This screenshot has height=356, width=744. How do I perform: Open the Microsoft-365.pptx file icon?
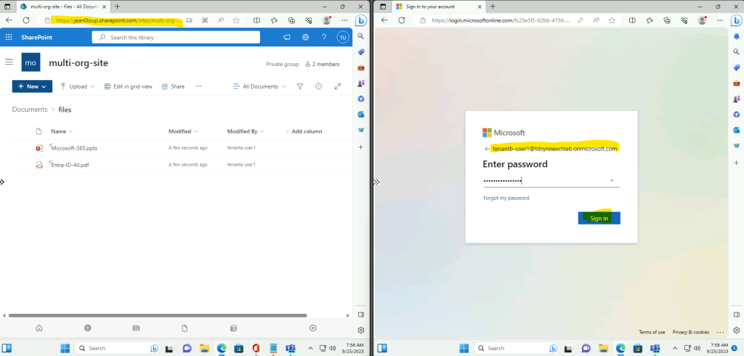[39, 148]
